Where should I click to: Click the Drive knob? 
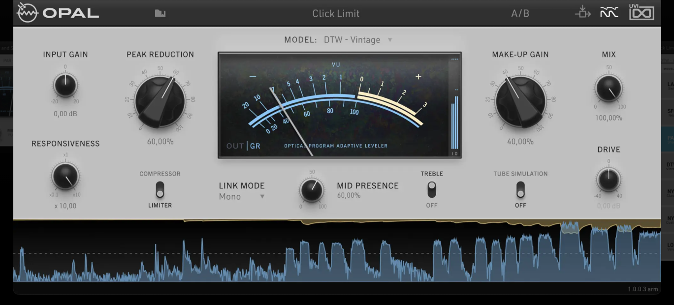point(609,180)
